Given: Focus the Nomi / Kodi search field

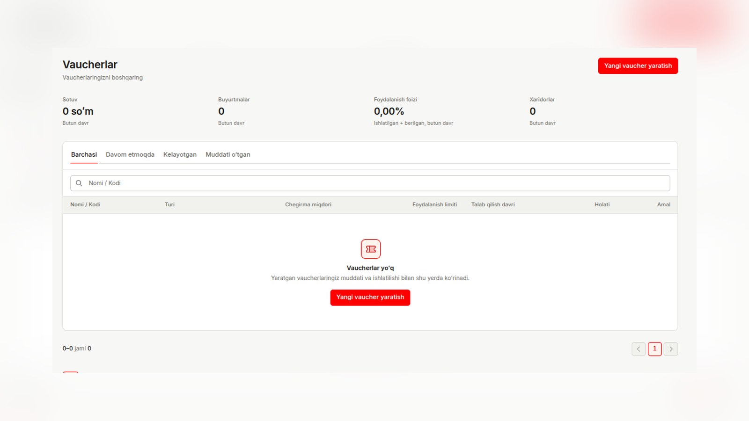Looking at the screenshot, I should tap(370, 183).
